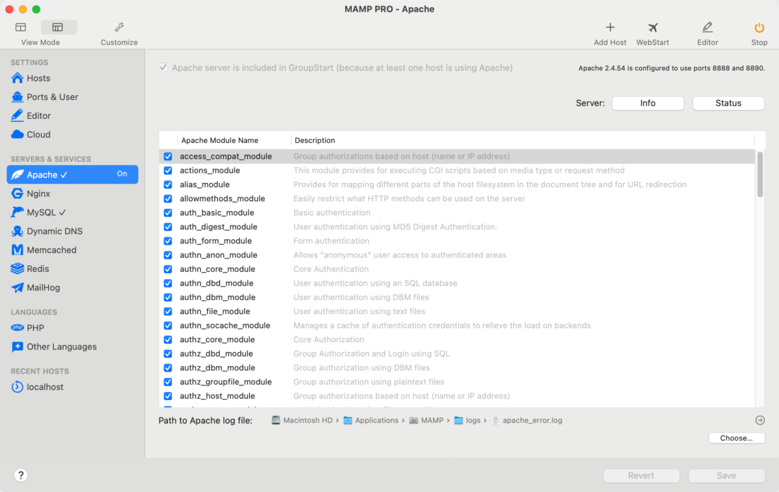Click the Choose... log file button
779x492 pixels.
point(737,438)
